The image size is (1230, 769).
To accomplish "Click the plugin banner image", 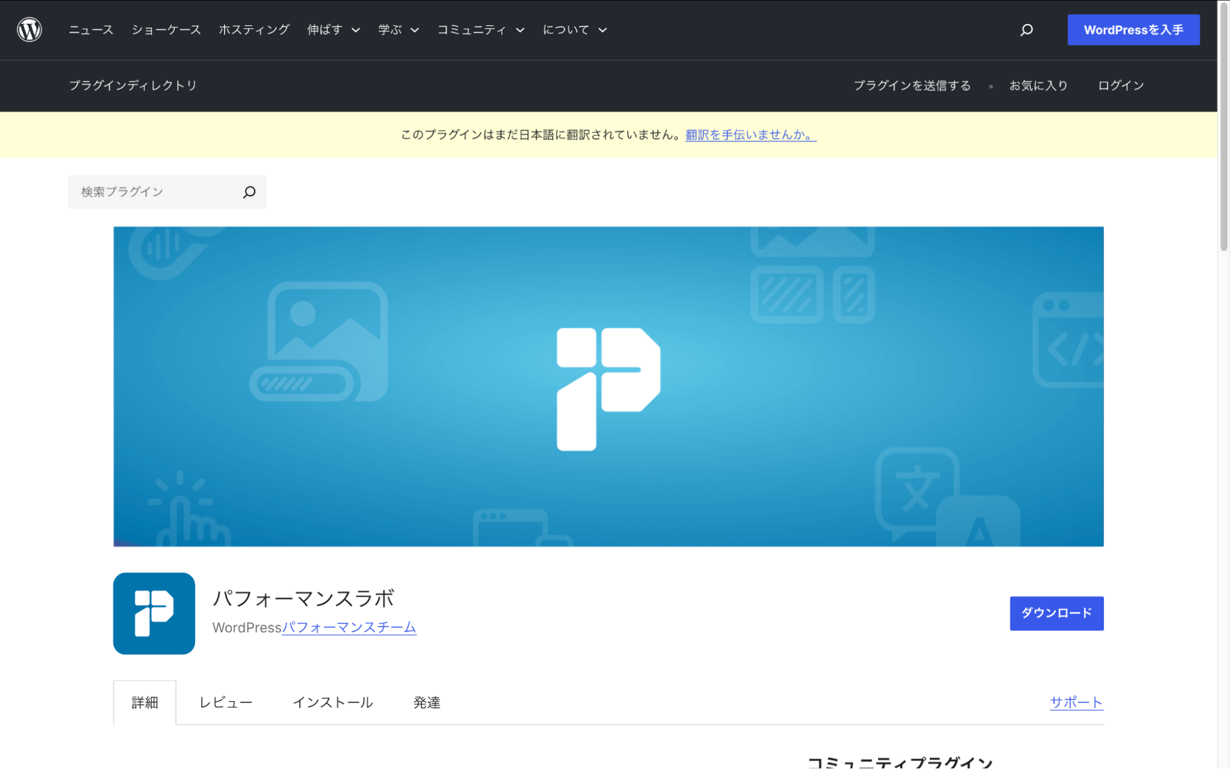I will pos(608,386).
